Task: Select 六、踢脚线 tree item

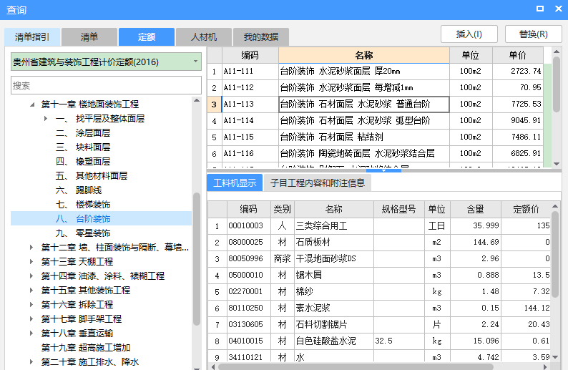Action: tap(79, 190)
